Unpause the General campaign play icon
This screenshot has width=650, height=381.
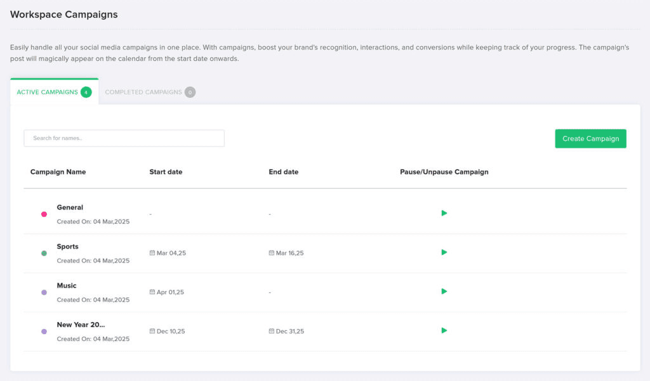coord(444,213)
